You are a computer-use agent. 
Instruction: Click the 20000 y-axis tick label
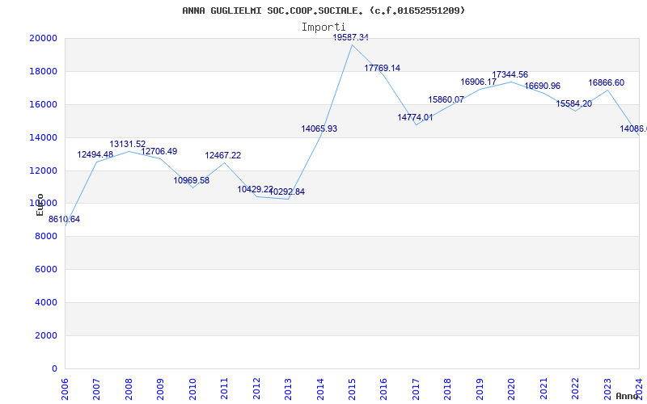click(43, 38)
